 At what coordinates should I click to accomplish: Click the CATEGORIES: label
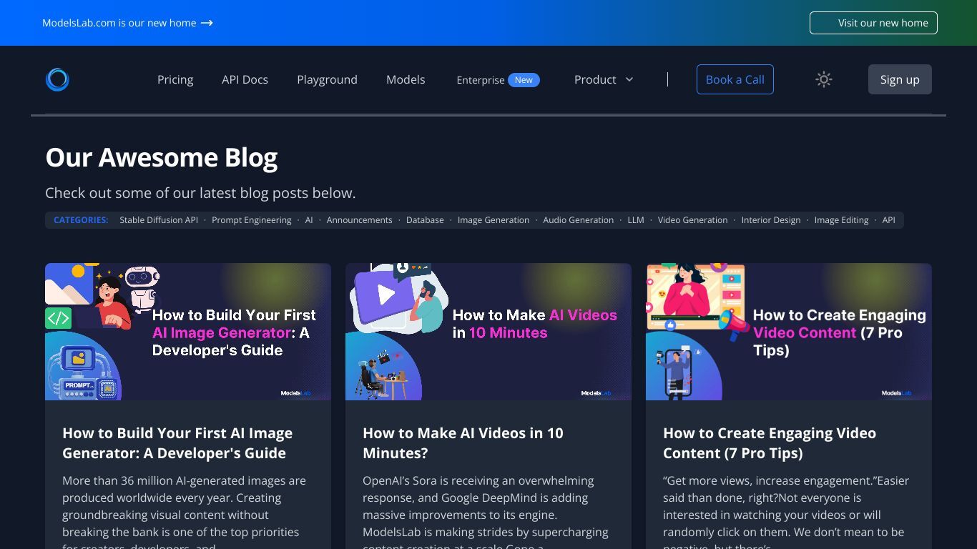tap(81, 220)
